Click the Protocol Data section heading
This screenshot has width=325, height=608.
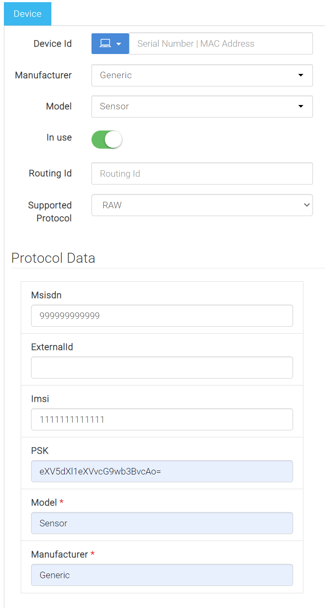53,258
